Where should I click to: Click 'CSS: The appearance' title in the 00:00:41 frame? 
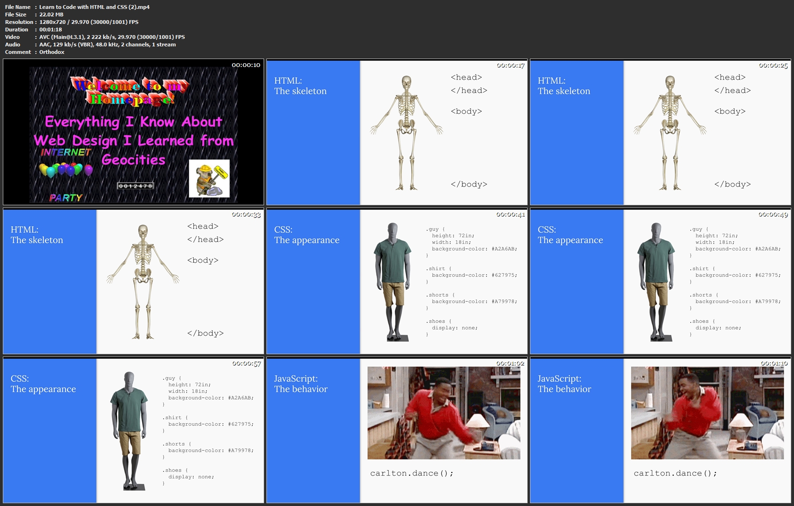[x=307, y=235]
